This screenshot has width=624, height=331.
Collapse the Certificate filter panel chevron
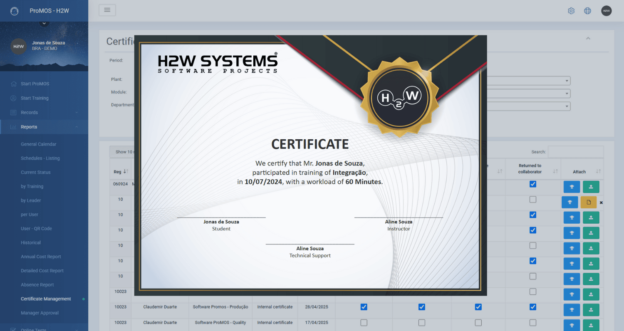588,39
